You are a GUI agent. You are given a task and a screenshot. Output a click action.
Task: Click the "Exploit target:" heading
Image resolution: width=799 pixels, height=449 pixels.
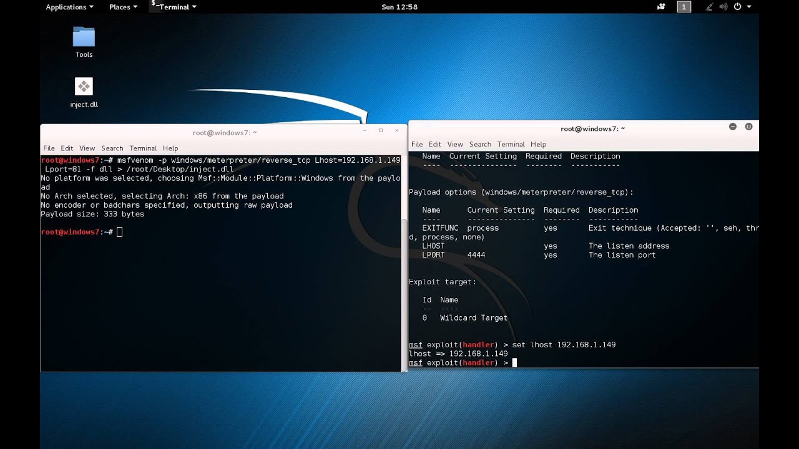pyautogui.click(x=443, y=282)
